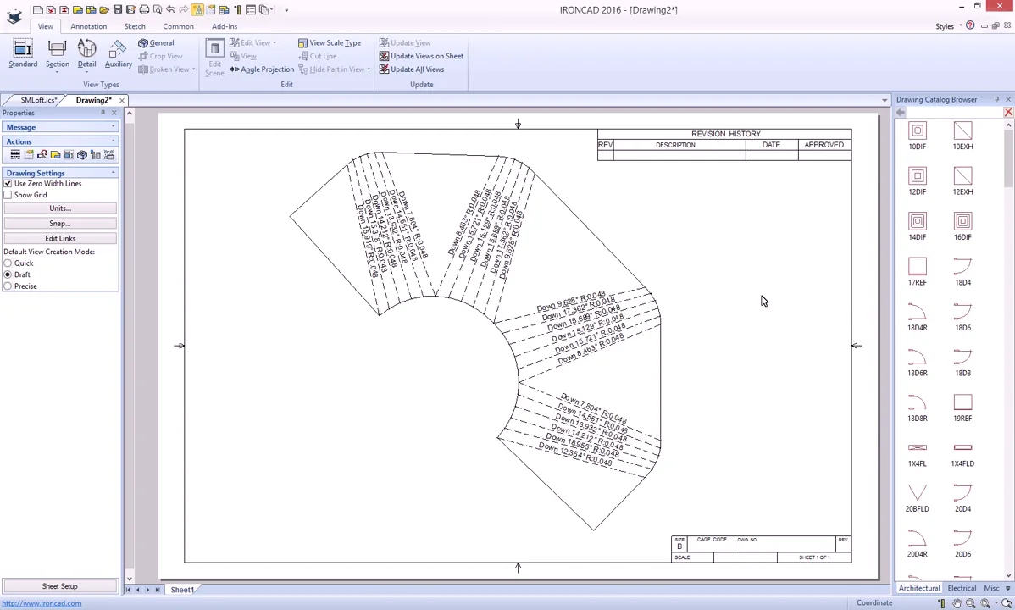Screen dimensions: 1015x610
Task: Open Sheet Setup
Action: 59,586
